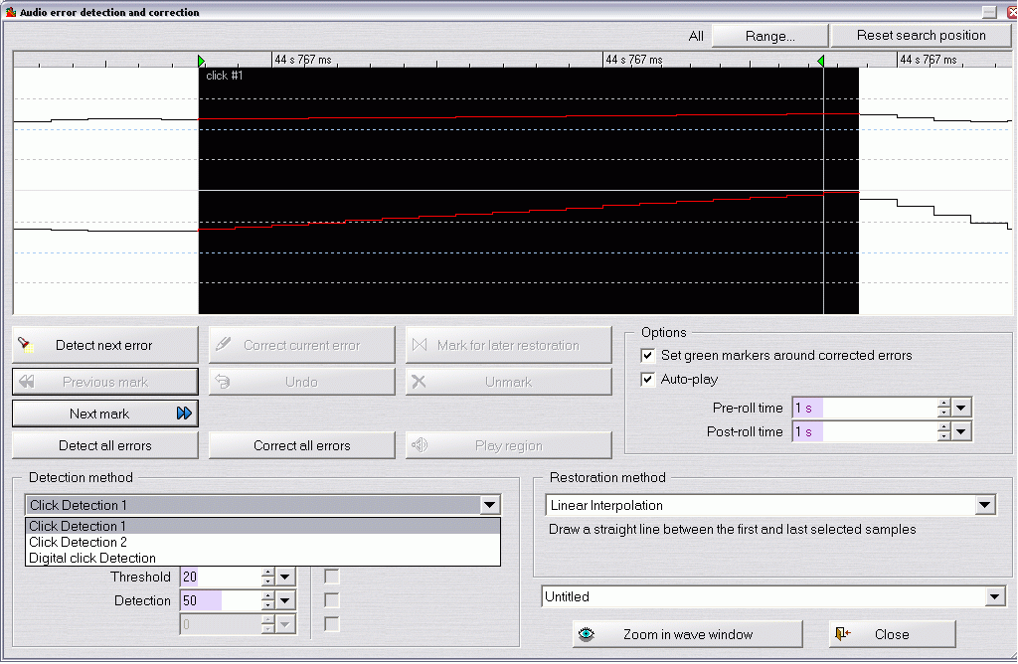This screenshot has width=1018, height=664.
Task: Click the bowtie icon on Mark for later restoration
Action: [x=421, y=345]
